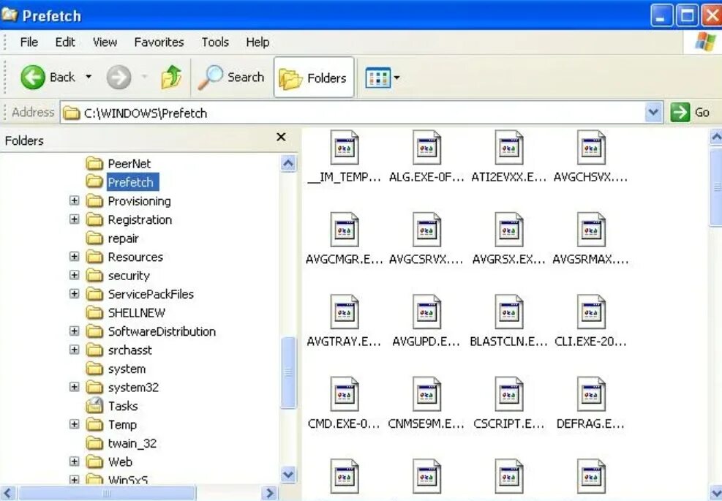Open the Favorites menu
The image size is (722, 501).
tap(159, 42)
